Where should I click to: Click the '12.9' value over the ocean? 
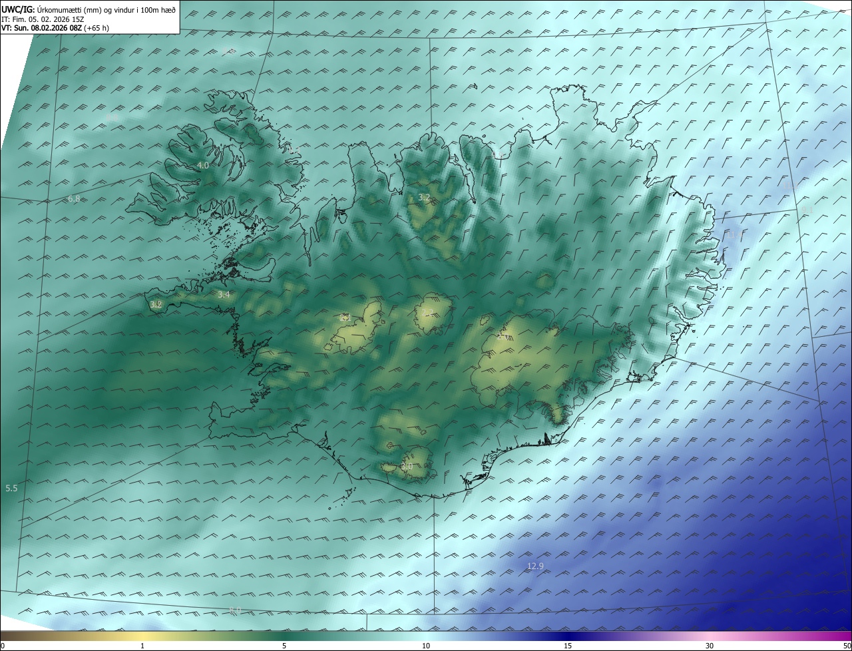click(x=535, y=566)
